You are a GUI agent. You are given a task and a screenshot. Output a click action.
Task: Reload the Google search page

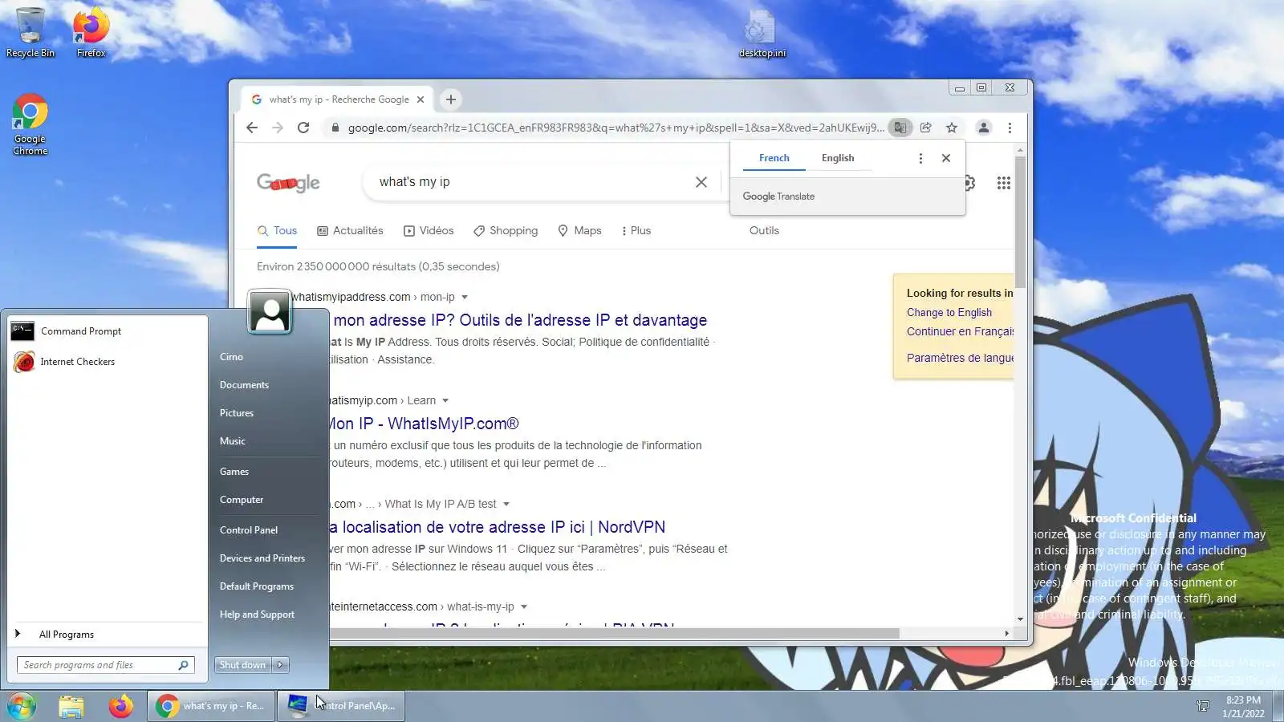pyautogui.click(x=303, y=128)
